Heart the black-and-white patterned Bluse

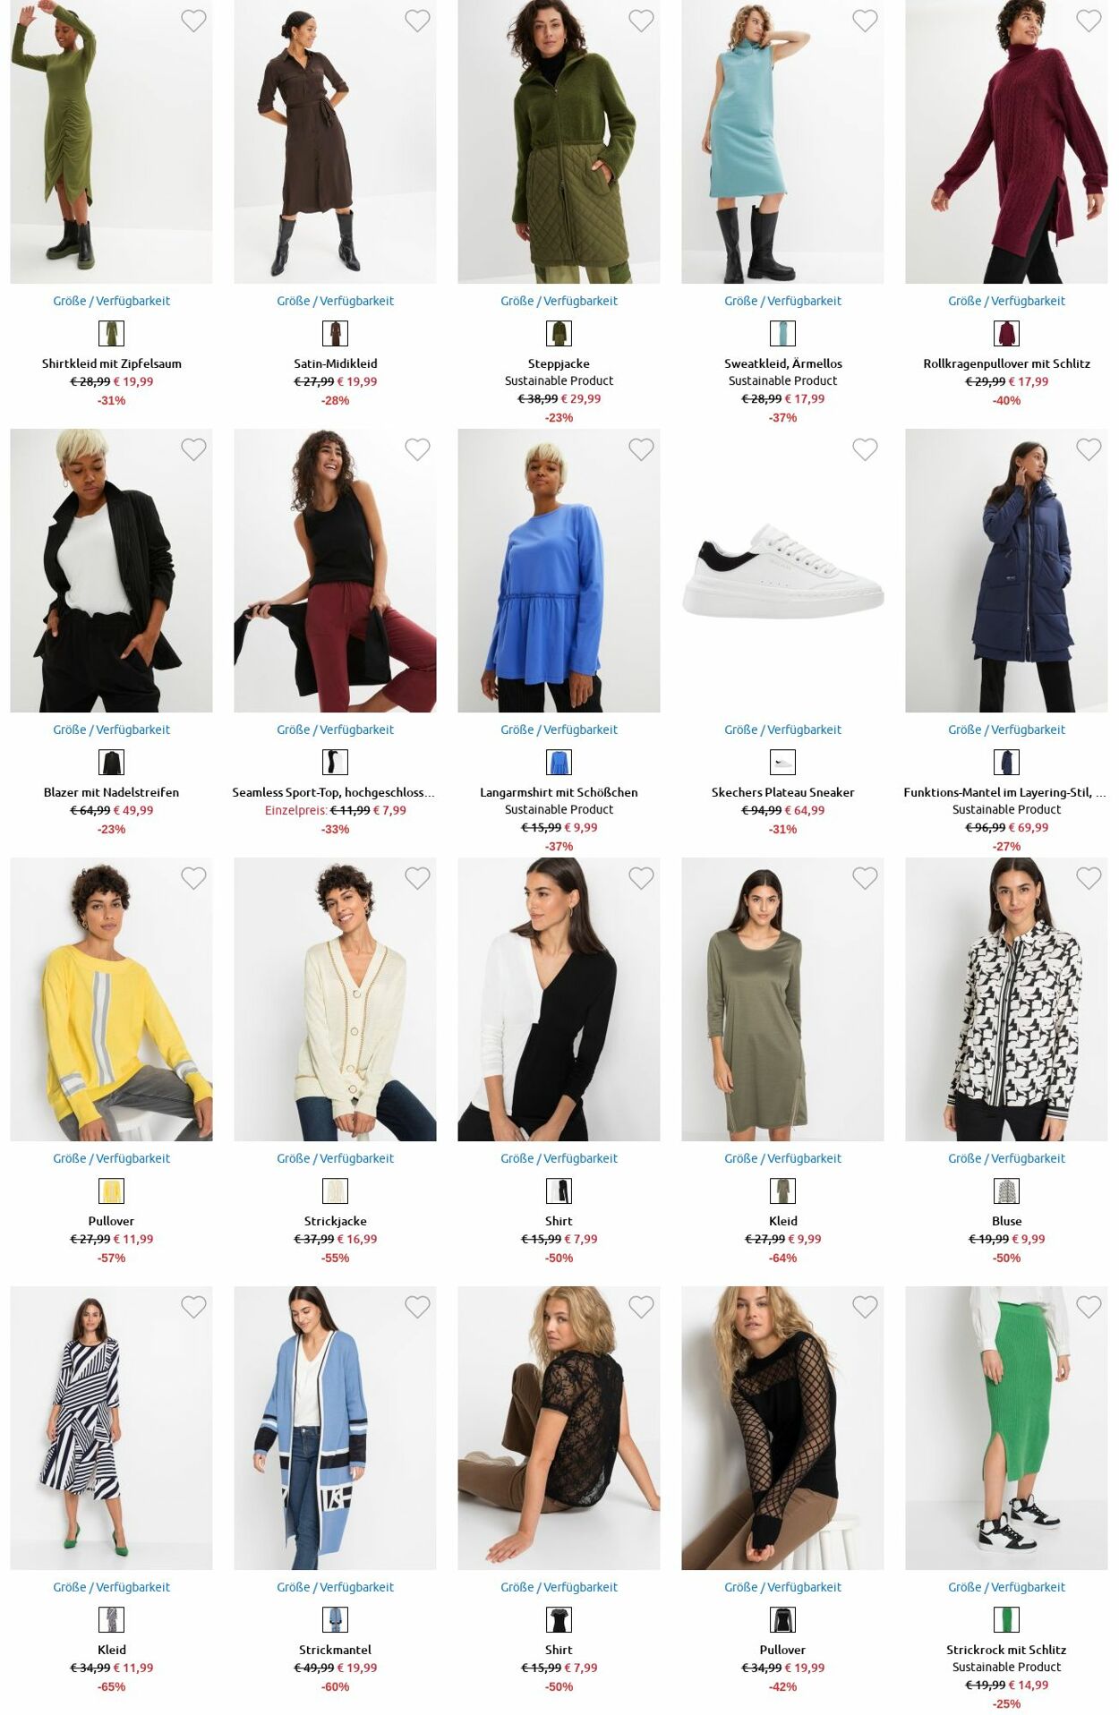pyautogui.click(x=1089, y=878)
